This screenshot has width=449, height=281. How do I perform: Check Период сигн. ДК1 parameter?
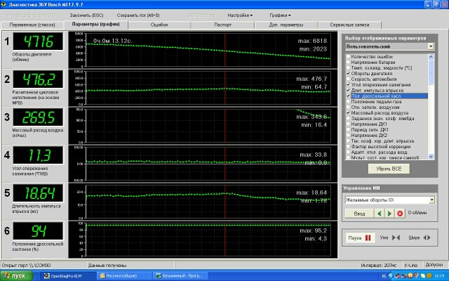click(x=348, y=129)
